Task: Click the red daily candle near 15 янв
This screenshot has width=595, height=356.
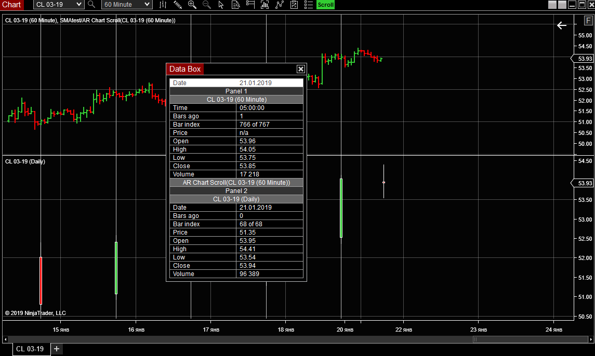Action: 41,281
